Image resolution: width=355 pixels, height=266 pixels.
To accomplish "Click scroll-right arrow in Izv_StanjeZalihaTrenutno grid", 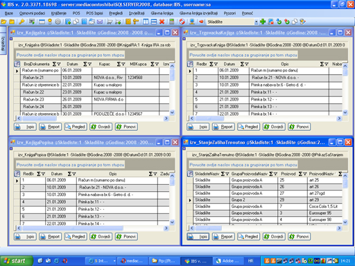I will (339, 228).
